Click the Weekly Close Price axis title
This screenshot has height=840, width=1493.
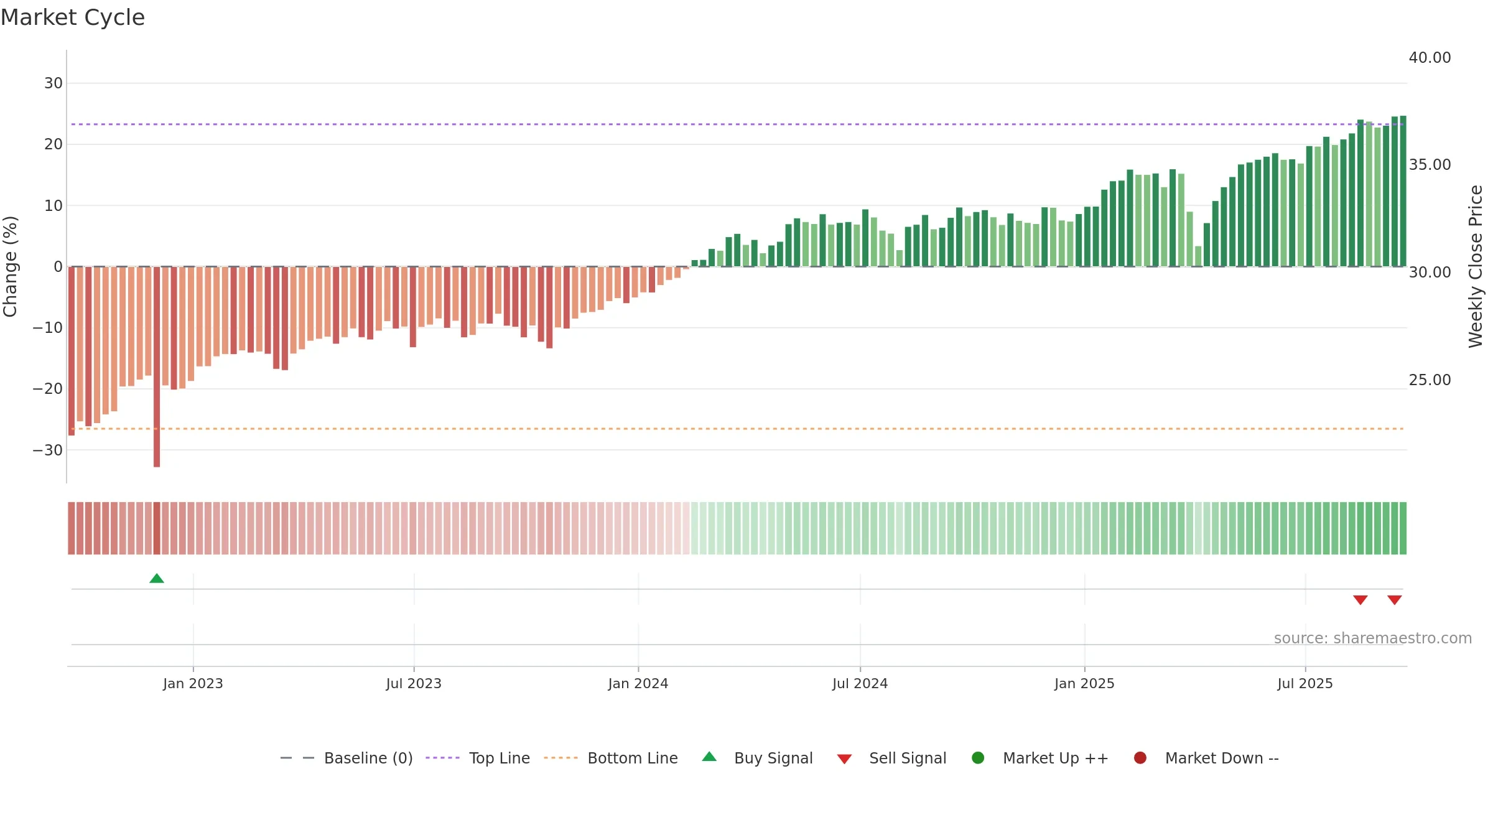[1476, 266]
